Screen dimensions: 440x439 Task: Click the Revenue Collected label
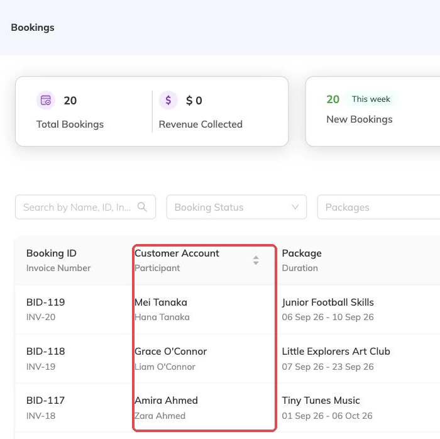201,125
